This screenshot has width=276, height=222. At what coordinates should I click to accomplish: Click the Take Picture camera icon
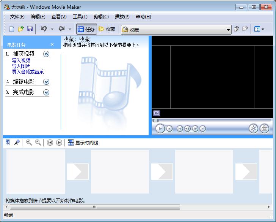point(265,129)
